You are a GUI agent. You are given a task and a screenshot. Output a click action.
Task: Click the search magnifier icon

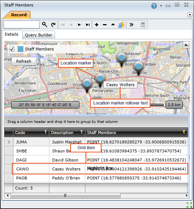tap(45, 25)
